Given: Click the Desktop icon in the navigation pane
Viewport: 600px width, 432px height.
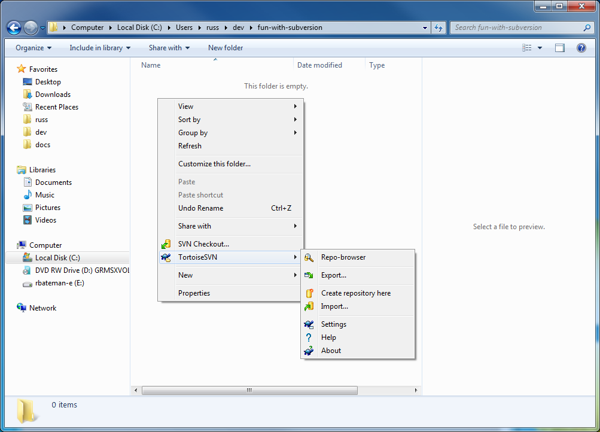Looking at the screenshot, I should [x=28, y=82].
